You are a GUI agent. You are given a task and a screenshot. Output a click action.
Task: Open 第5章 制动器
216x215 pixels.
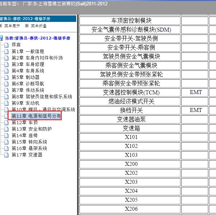(26, 77)
